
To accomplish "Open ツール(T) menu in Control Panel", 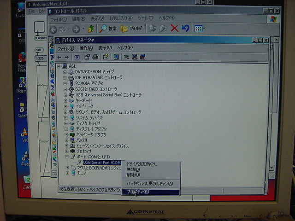I will 146,18.
